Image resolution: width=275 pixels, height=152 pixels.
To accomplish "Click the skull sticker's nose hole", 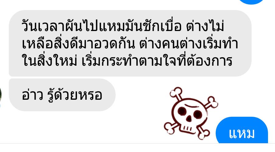I will pyautogui.click(x=189, y=119).
